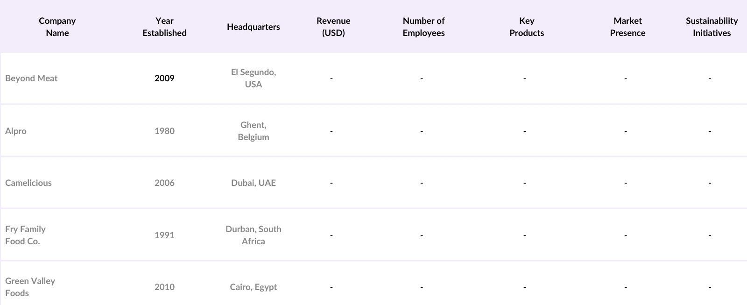This screenshot has height=305, width=747.
Task: Select the Number of Employees cell for Alpro
Action: pyautogui.click(x=422, y=131)
